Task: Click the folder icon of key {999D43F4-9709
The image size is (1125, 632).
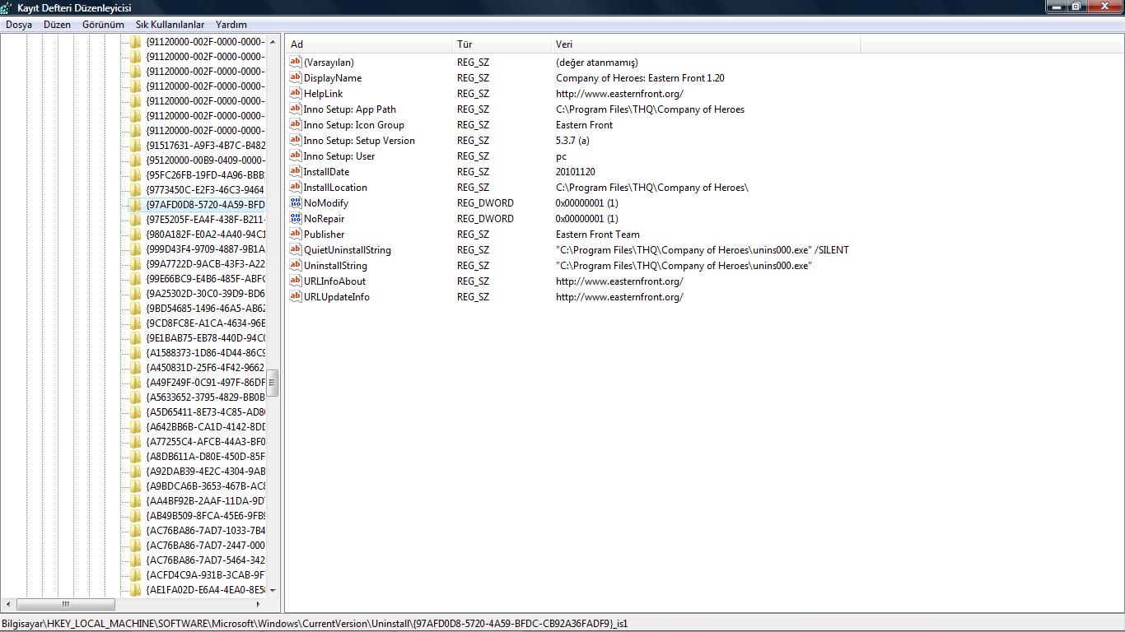Action: click(136, 249)
